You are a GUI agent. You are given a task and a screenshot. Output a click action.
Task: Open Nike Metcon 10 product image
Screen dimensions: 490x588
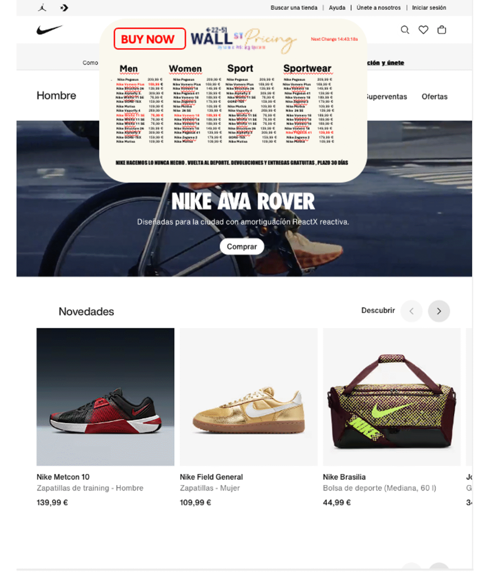coord(105,397)
